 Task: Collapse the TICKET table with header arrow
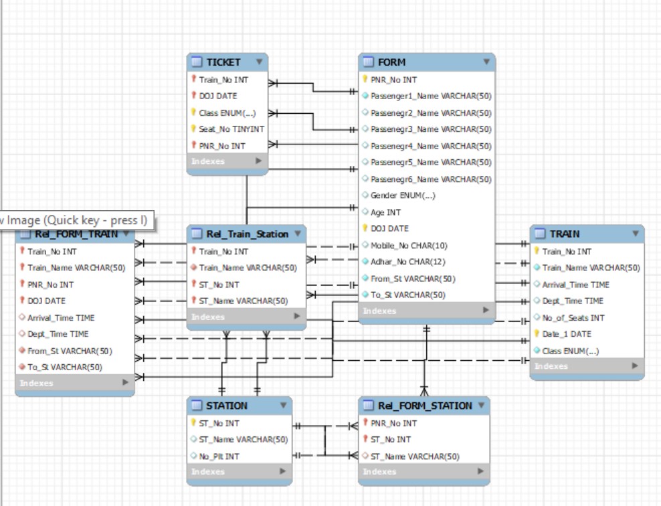coord(260,62)
